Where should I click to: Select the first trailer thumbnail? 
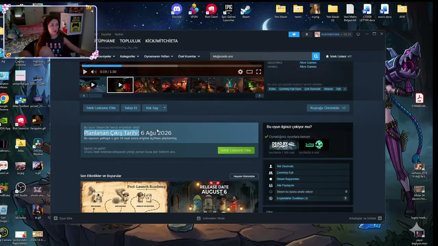pyautogui.click(x=93, y=85)
